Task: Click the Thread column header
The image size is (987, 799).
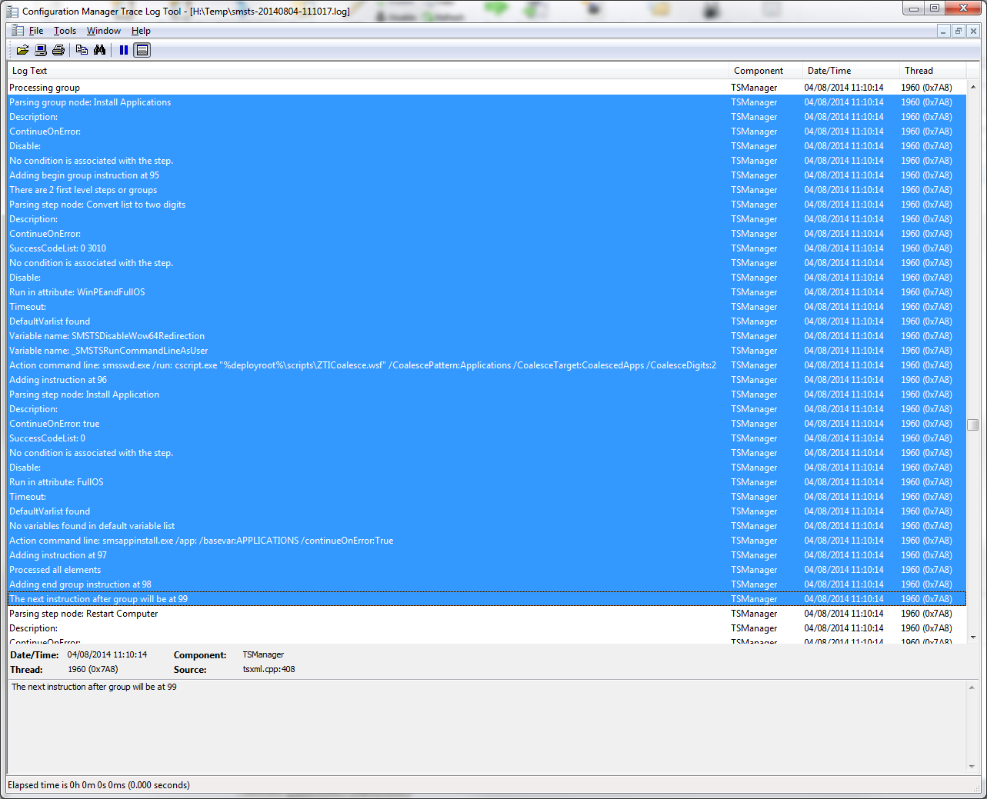Action: [919, 71]
